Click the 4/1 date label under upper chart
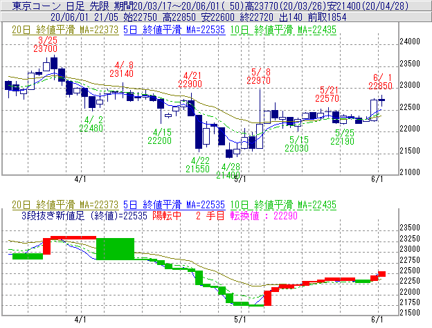The width and height of the screenshot is (432, 328). pos(80,179)
